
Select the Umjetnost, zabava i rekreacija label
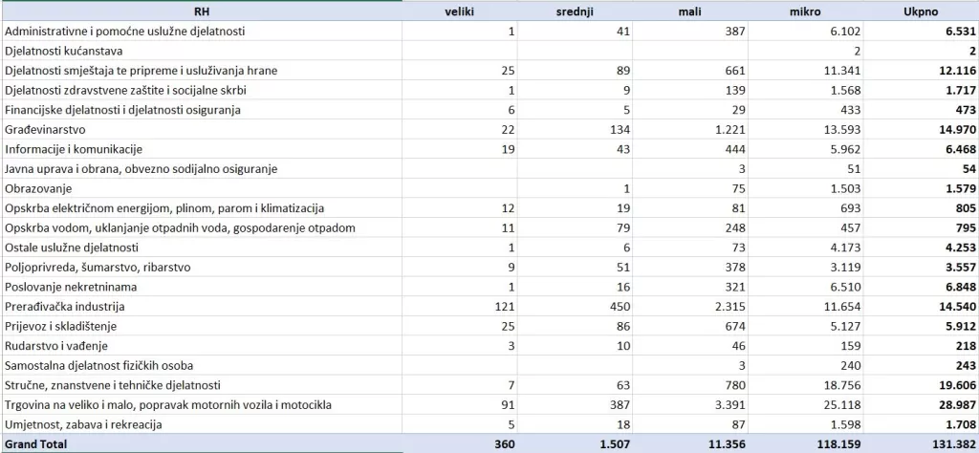coord(83,424)
